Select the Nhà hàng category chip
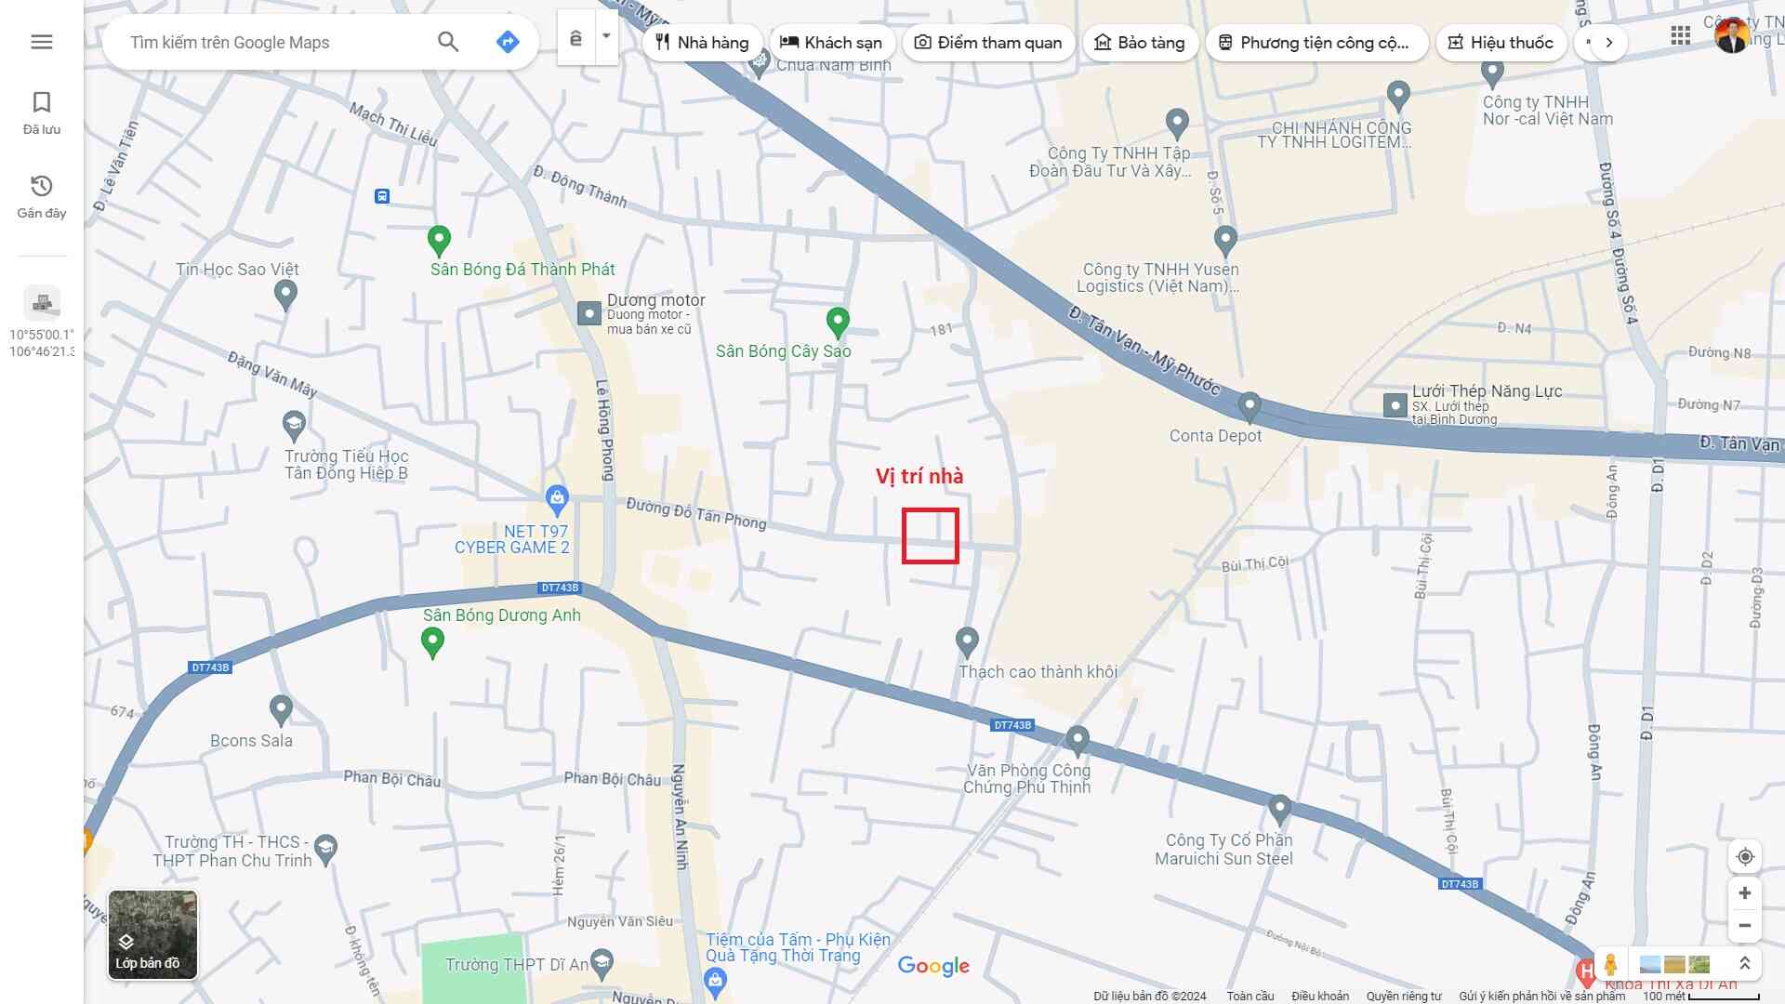 (x=702, y=43)
